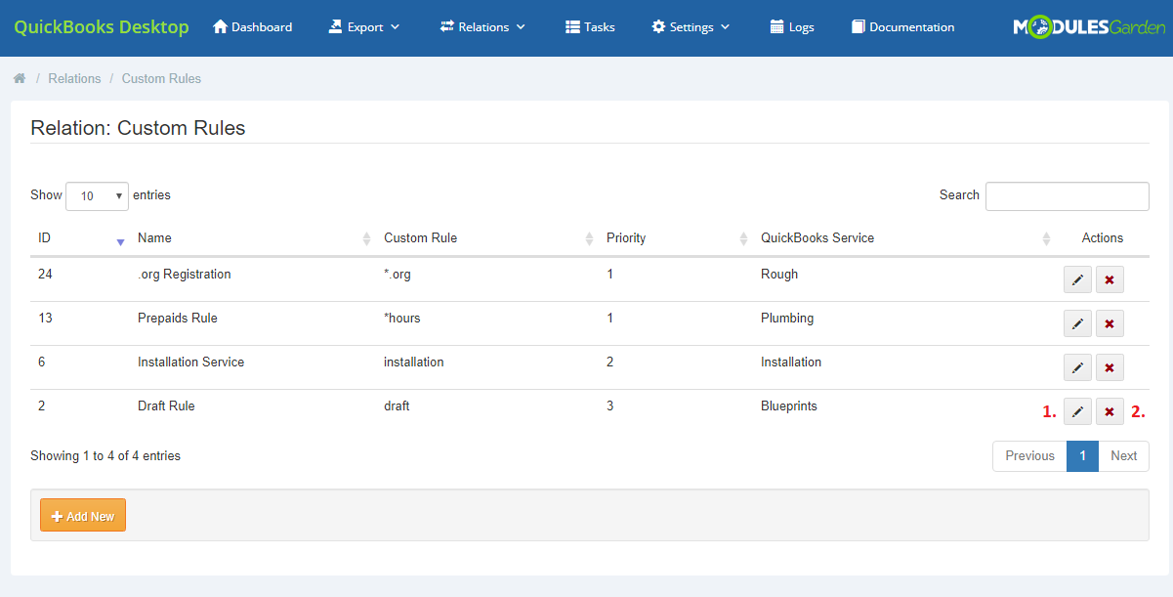Edit the Prepaids Rule entry
1173x597 pixels.
[x=1077, y=323]
